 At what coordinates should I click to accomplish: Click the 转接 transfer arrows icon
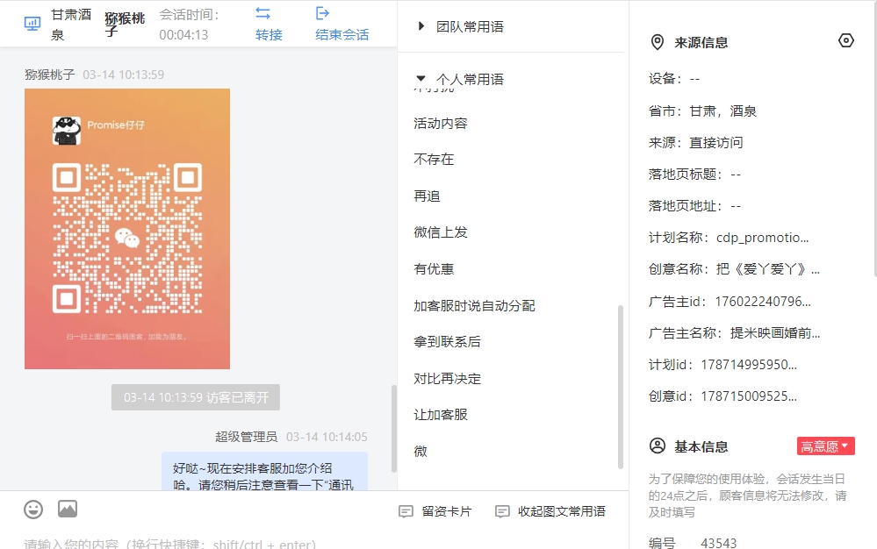(262, 13)
